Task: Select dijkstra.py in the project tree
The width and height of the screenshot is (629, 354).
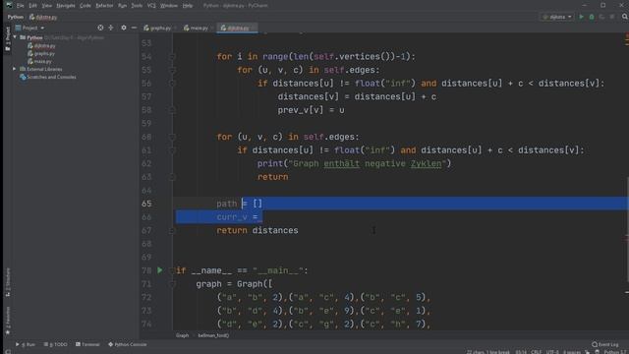Action: [41, 46]
